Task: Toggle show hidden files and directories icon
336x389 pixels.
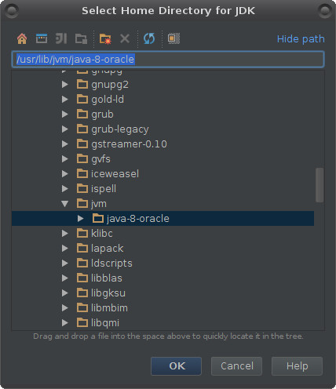Action: 173,38
